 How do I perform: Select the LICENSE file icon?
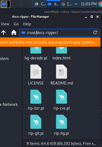tap(36, 72)
